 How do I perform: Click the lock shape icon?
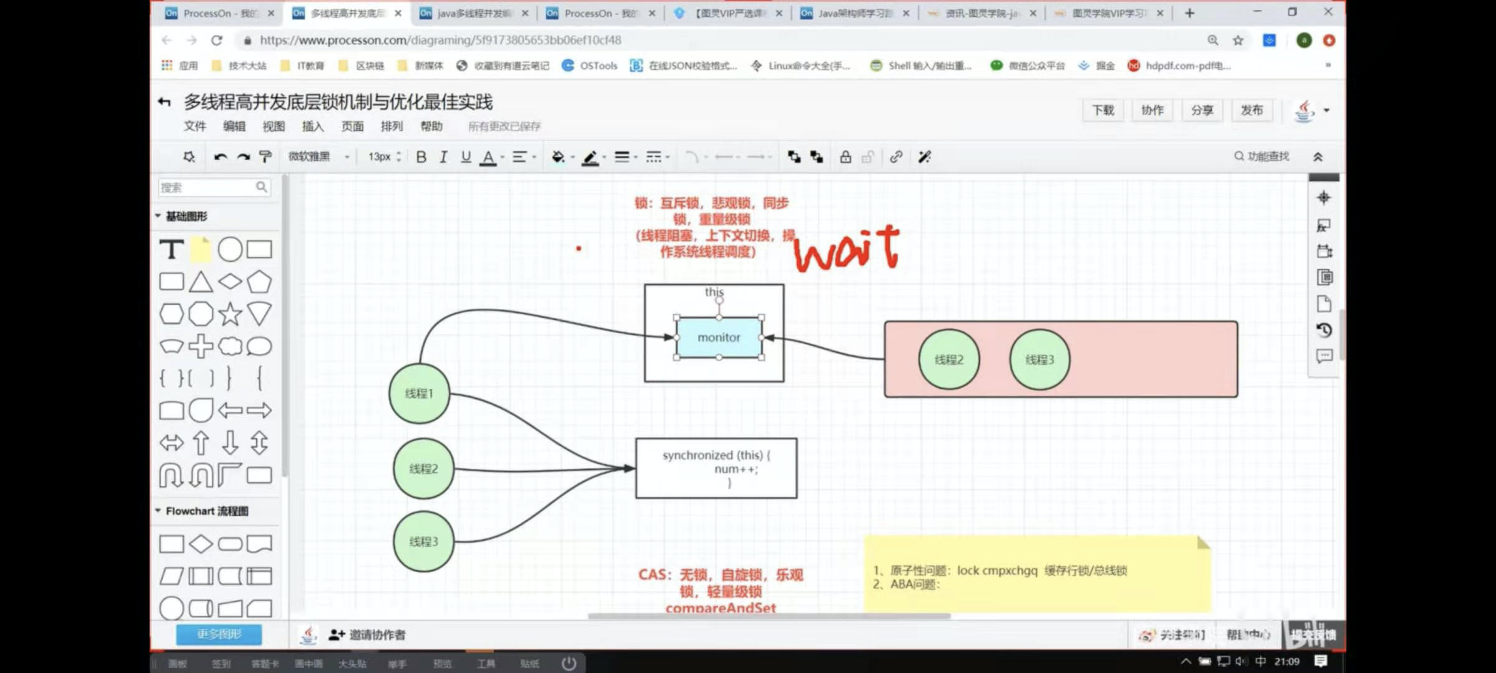pyautogui.click(x=845, y=157)
